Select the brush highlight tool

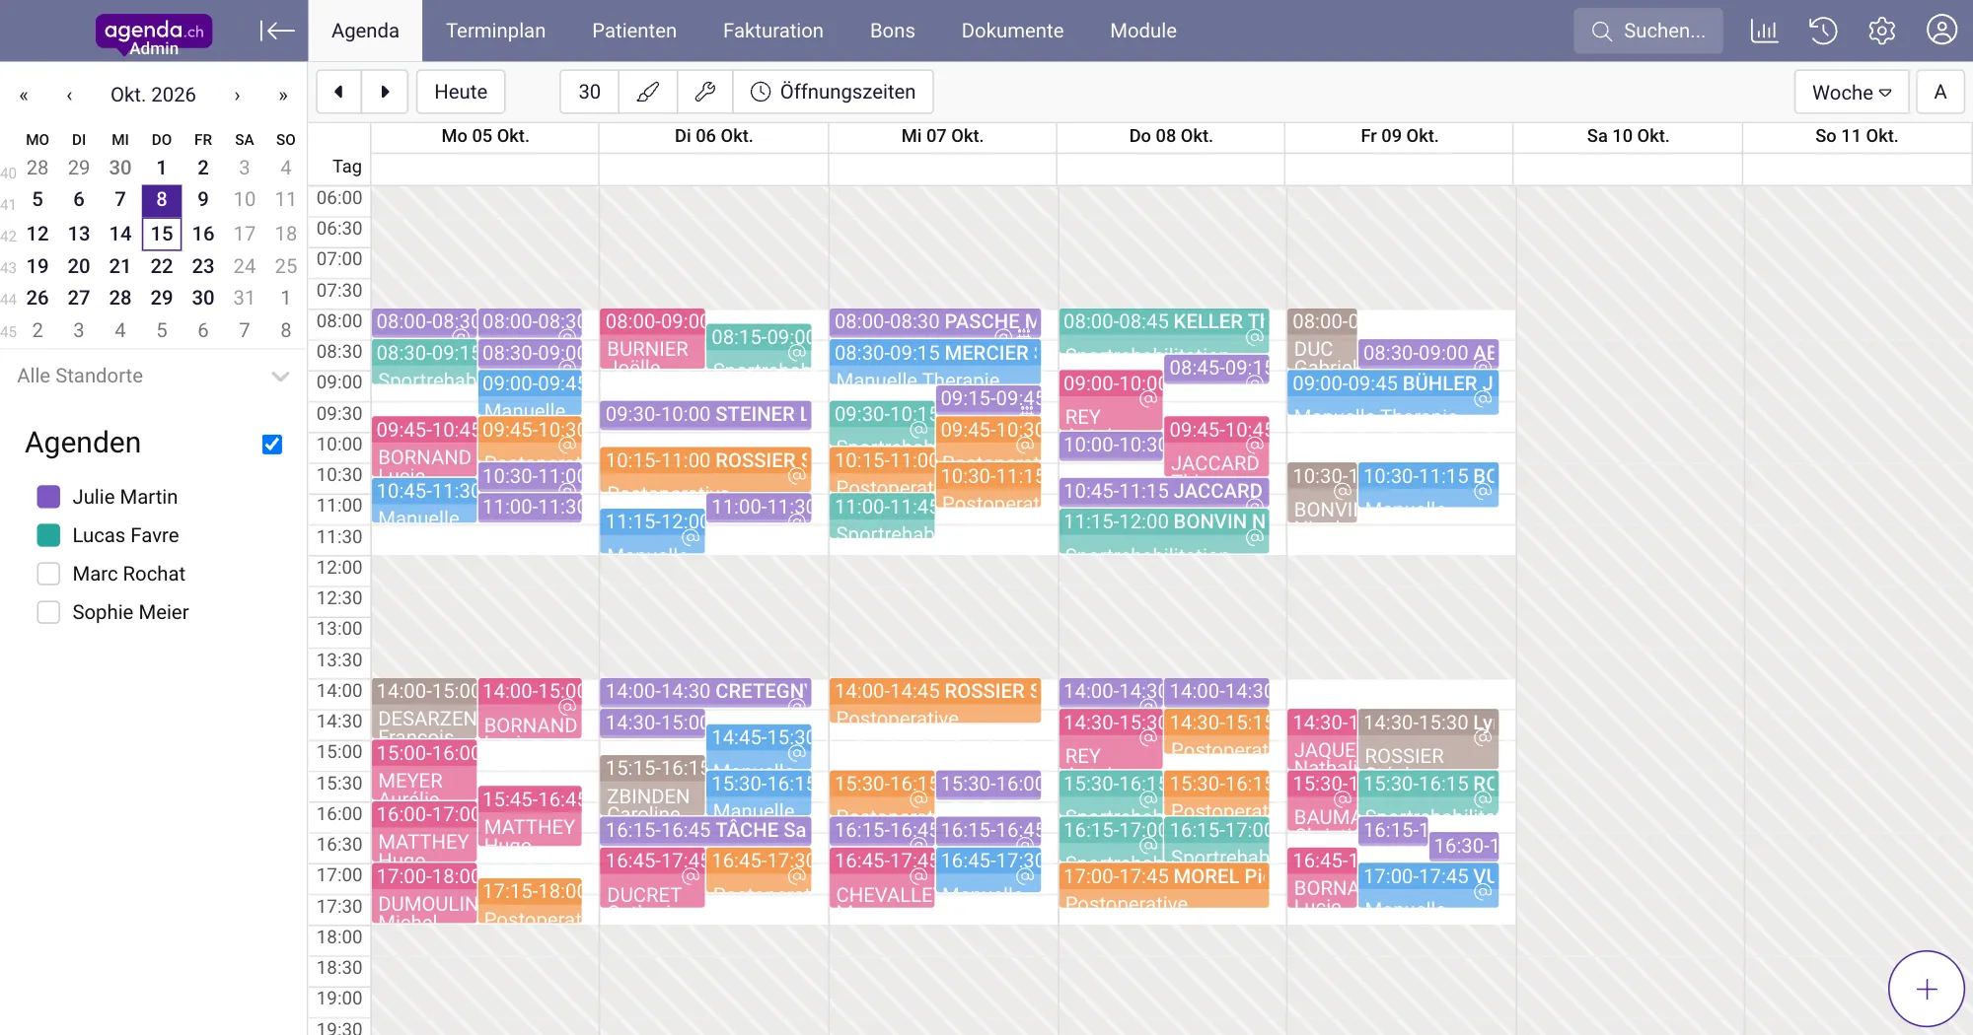pos(648,92)
